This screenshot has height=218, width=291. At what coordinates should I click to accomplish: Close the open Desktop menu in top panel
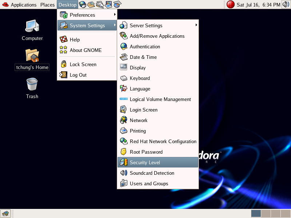(68, 5)
